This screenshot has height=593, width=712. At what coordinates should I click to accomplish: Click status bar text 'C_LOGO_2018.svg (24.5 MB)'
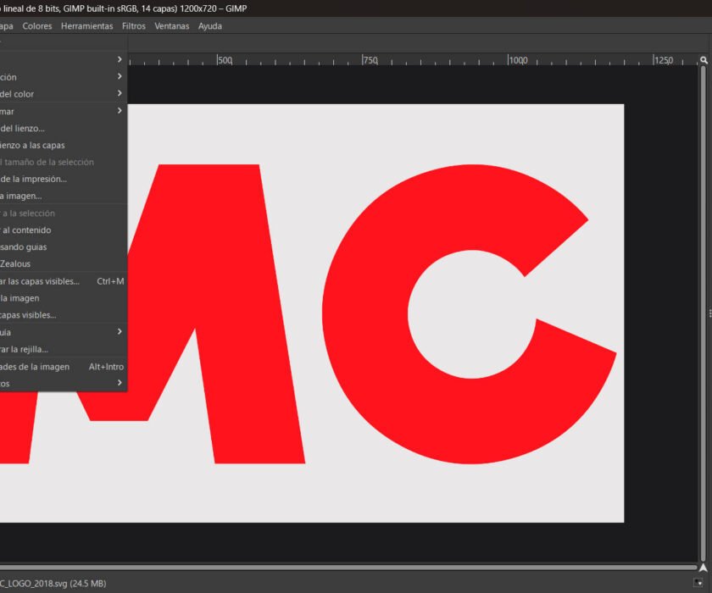pos(53,583)
